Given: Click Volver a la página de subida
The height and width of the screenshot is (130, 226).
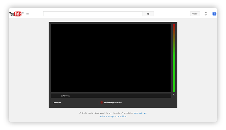Looking at the screenshot, I should [113, 116].
